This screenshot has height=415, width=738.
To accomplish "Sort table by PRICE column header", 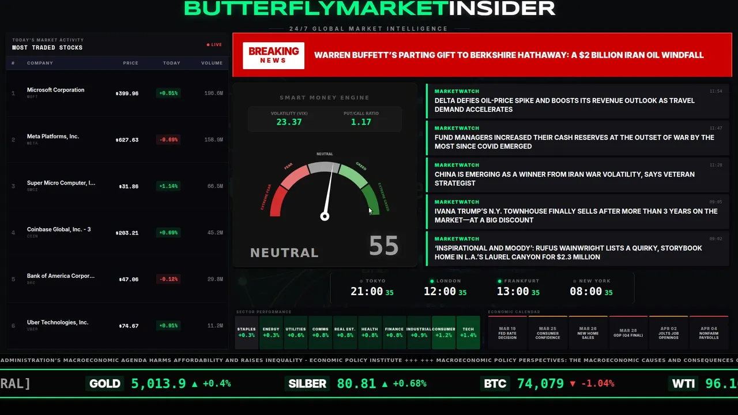I will [x=130, y=63].
